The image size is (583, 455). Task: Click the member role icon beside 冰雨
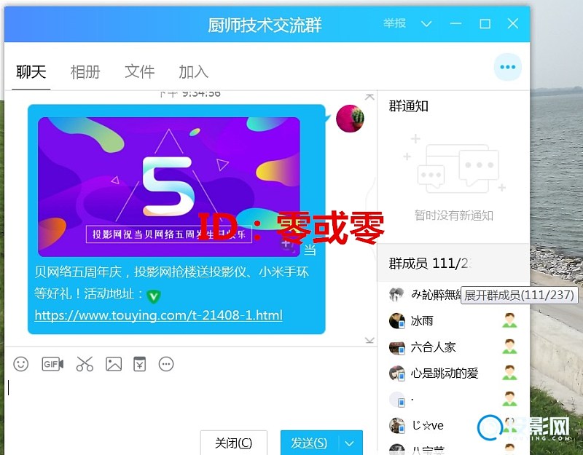point(509,320)
